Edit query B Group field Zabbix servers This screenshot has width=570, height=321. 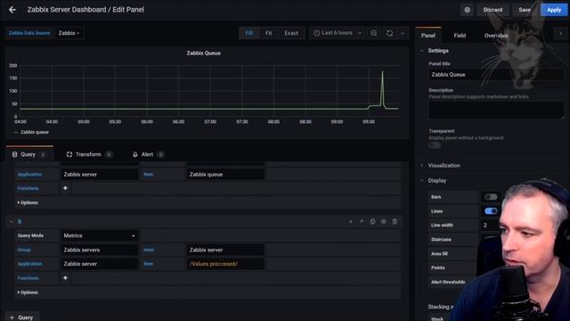[x=99, y=250]
